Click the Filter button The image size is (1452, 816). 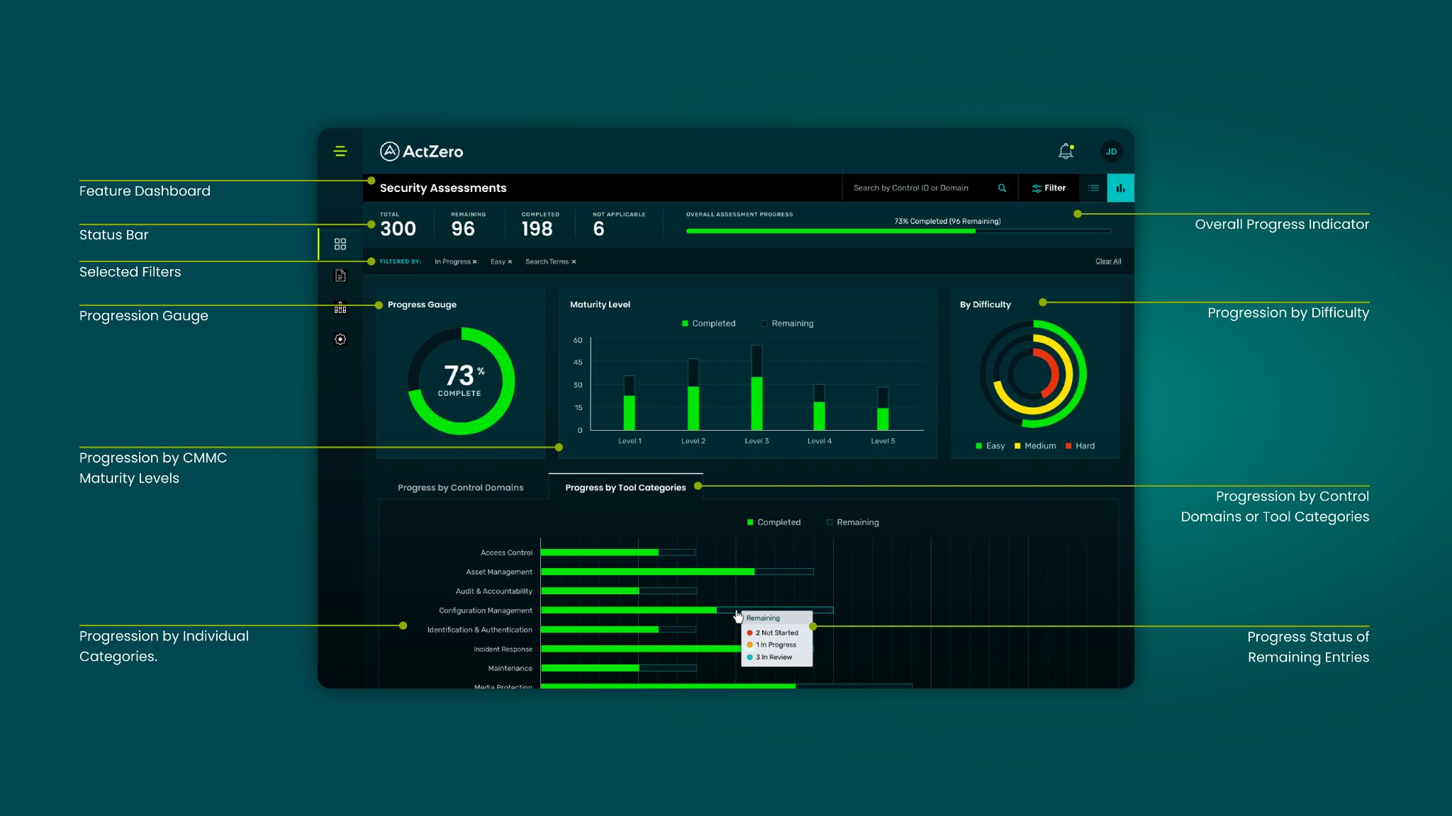[1049, 188]
